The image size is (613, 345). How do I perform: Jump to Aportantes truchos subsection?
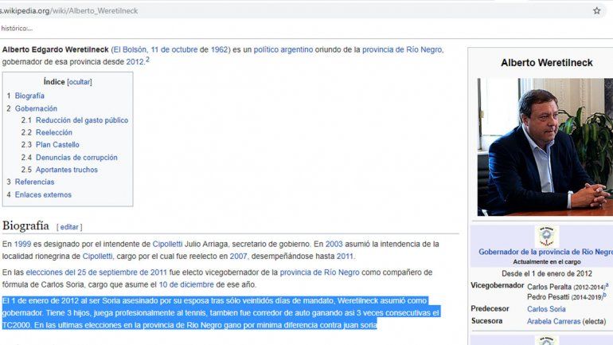click(66, 170)
